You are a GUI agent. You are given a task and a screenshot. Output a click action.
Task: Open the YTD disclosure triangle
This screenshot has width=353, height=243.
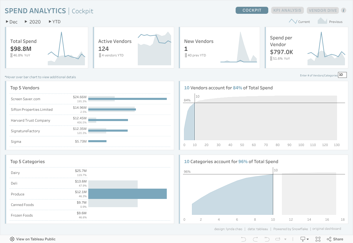[50, 21]
